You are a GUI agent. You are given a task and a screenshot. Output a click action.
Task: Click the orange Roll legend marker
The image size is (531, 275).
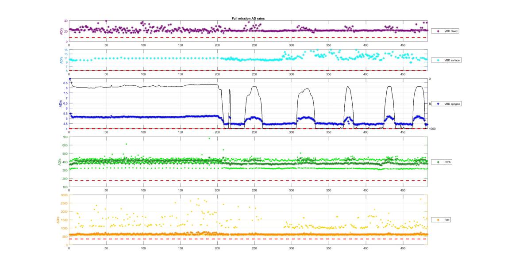point(438,220)
